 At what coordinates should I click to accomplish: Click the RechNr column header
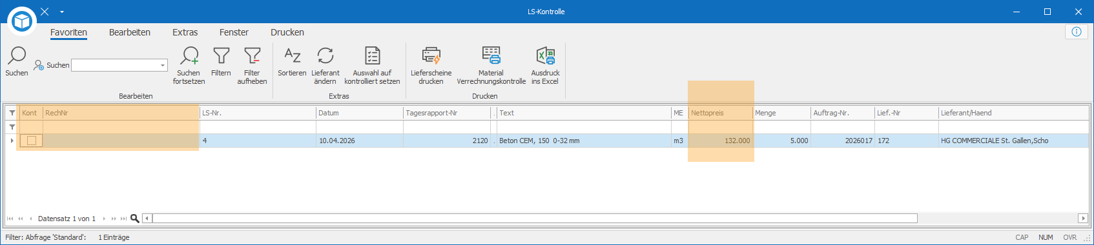[121, 113]
